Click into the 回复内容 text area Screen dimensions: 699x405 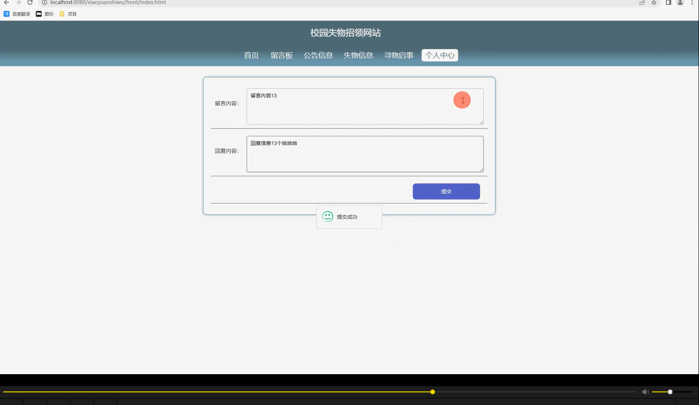point(365,154)
